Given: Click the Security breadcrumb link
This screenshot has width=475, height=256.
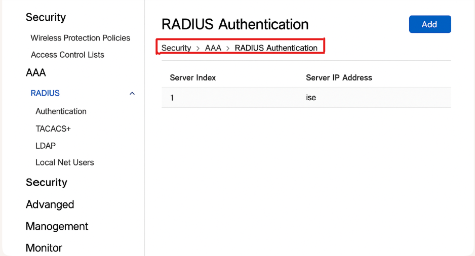Looking at the screenshot, I should tap(176, 48).
